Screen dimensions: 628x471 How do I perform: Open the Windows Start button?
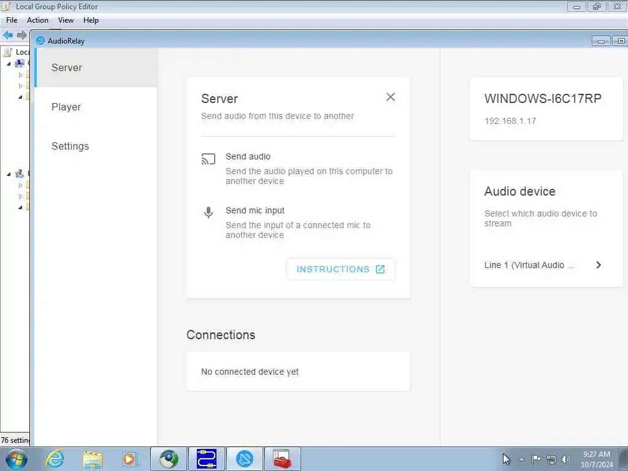tap(17, 459)
